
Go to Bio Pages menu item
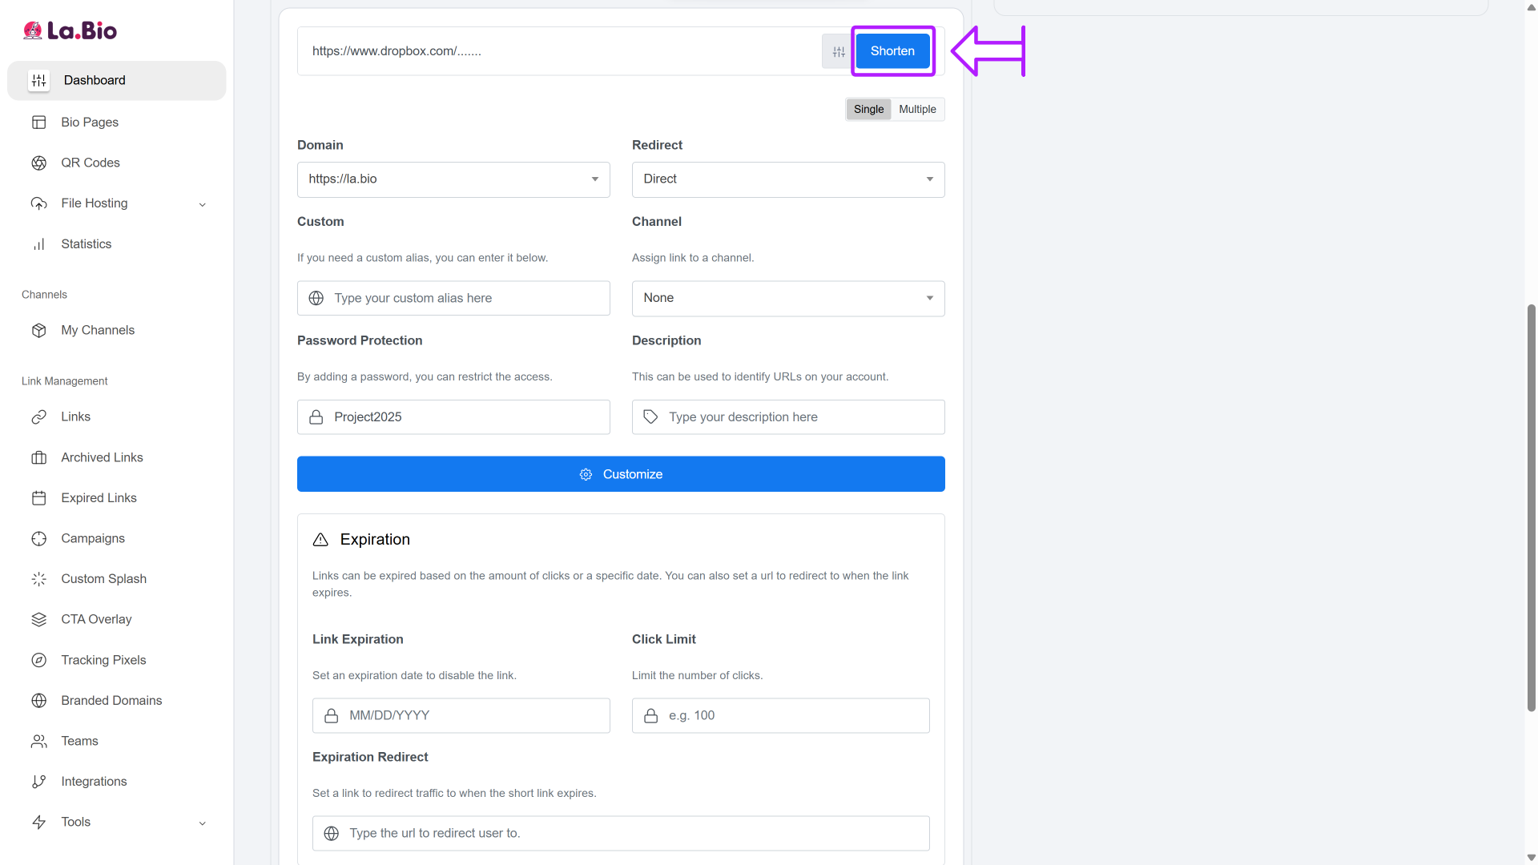point(89,122)
